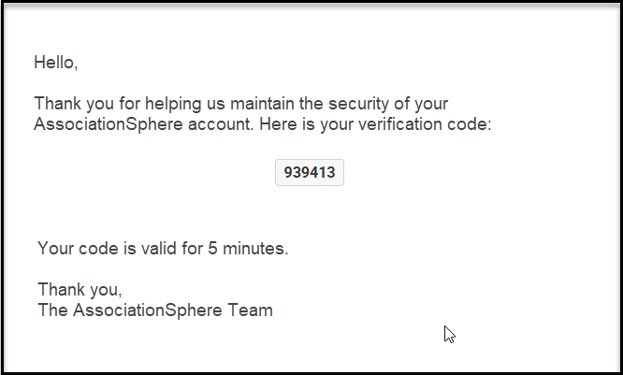Click the word "The" starting the signature line
The height and width of the screenshot is (375, 623).
52,310
